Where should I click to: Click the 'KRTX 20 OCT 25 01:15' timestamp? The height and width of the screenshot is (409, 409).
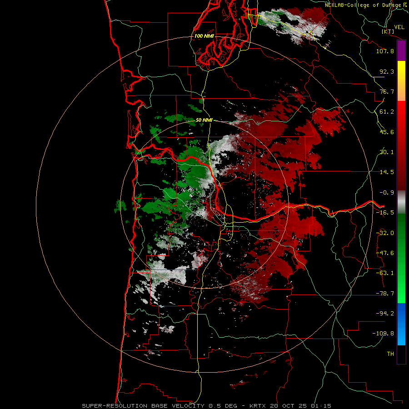point(290,406)
